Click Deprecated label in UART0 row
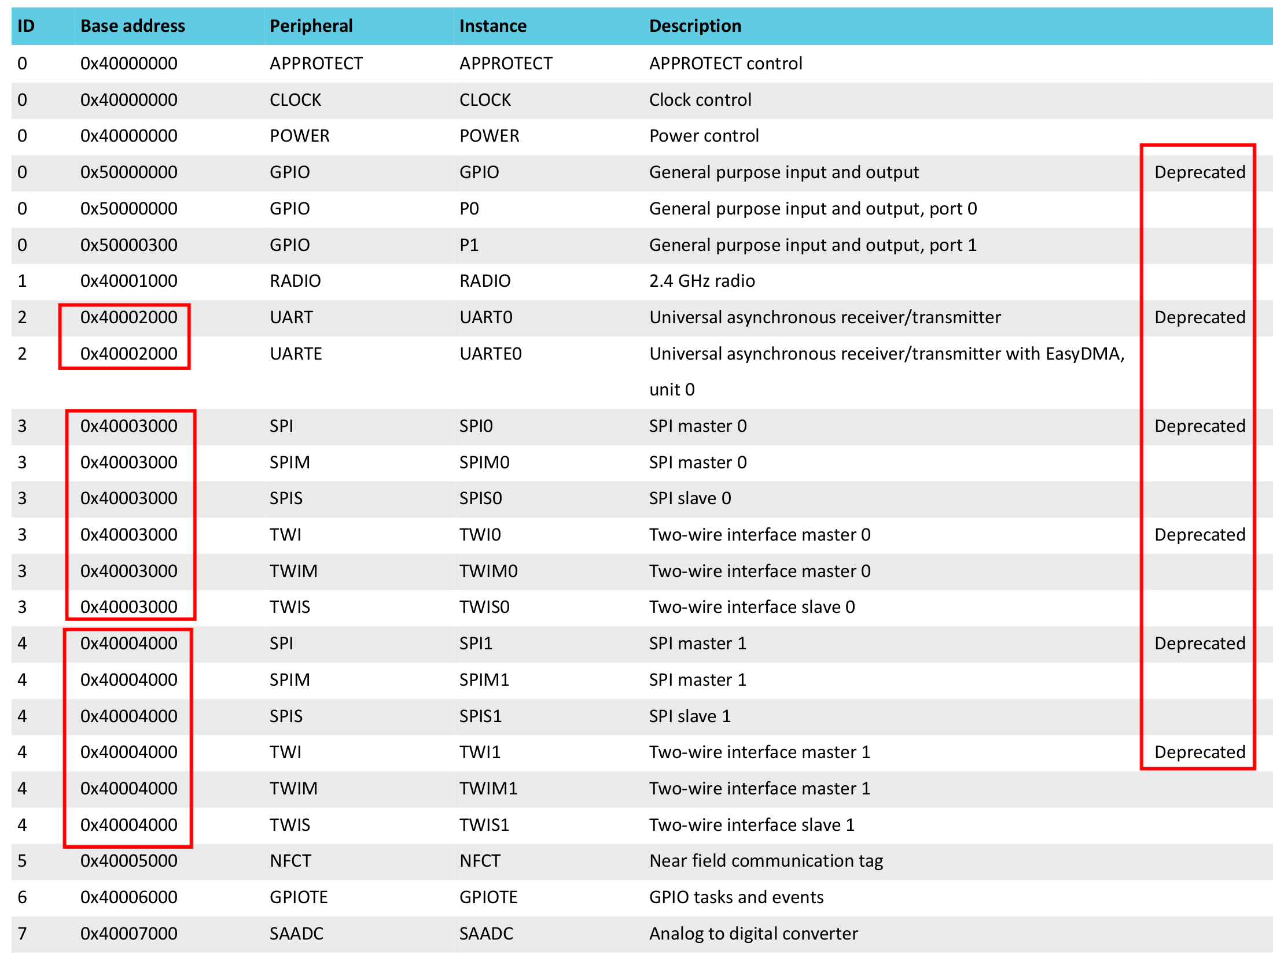This screenshot has width=1273, height=954. click(1200, 317)
